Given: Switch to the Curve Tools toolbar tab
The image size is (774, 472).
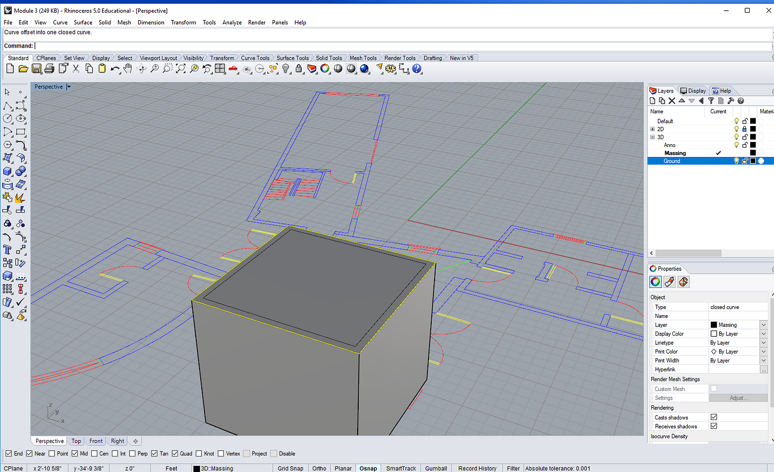Looking at the screenshot, I should tap(255, 58).
